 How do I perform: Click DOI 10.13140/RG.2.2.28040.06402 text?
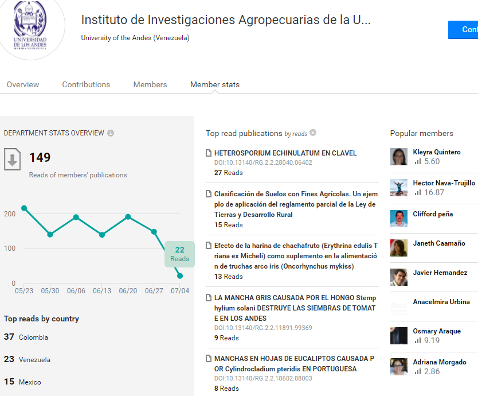(263, 162)
